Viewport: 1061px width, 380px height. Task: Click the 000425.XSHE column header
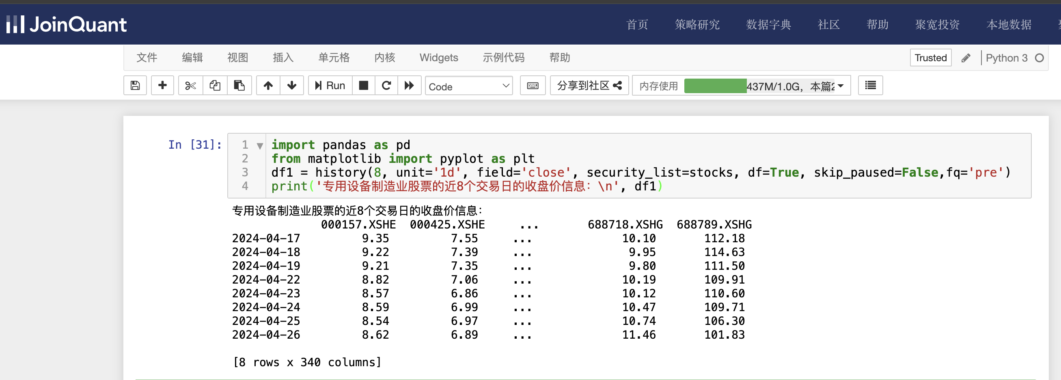coord(447,224)
